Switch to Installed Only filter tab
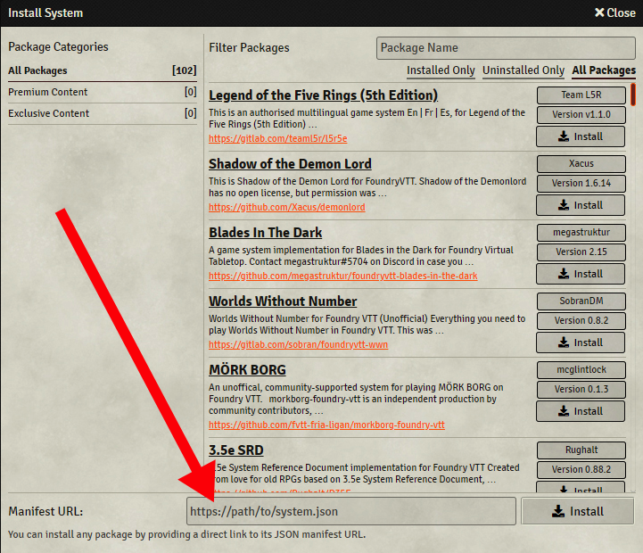Image resolution: width=643 pixels, height=553 pixels. 441,70
